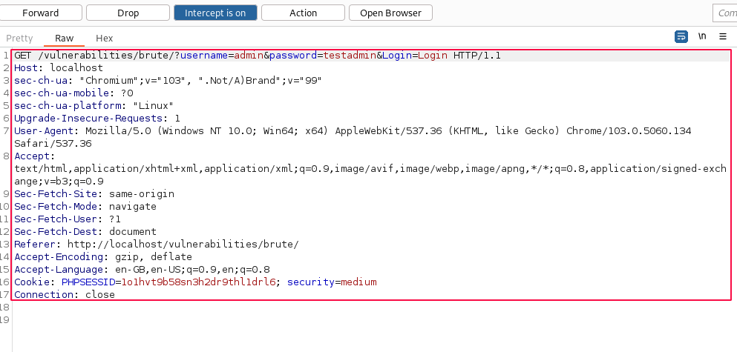Click the PHPSESSID cookie value
This screenshot has height=352, width=737.
198,282
